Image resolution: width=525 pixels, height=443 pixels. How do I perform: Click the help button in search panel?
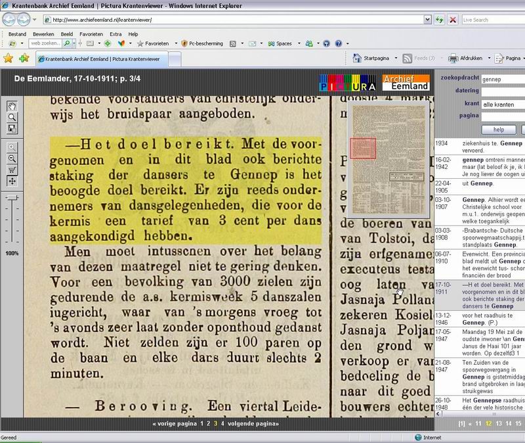pos(499,129)
